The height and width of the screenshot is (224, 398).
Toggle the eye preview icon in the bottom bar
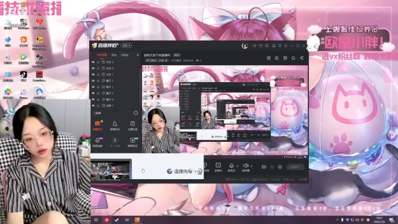point(272,167)
